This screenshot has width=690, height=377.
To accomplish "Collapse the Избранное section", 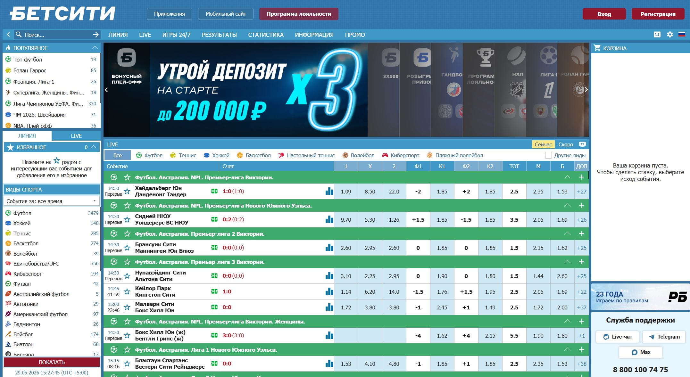I will (x=93, y=147).
